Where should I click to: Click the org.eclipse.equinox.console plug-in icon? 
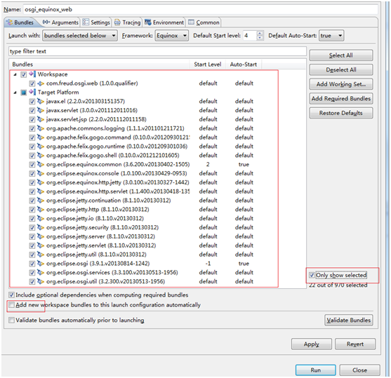click(x=41, y=173)
